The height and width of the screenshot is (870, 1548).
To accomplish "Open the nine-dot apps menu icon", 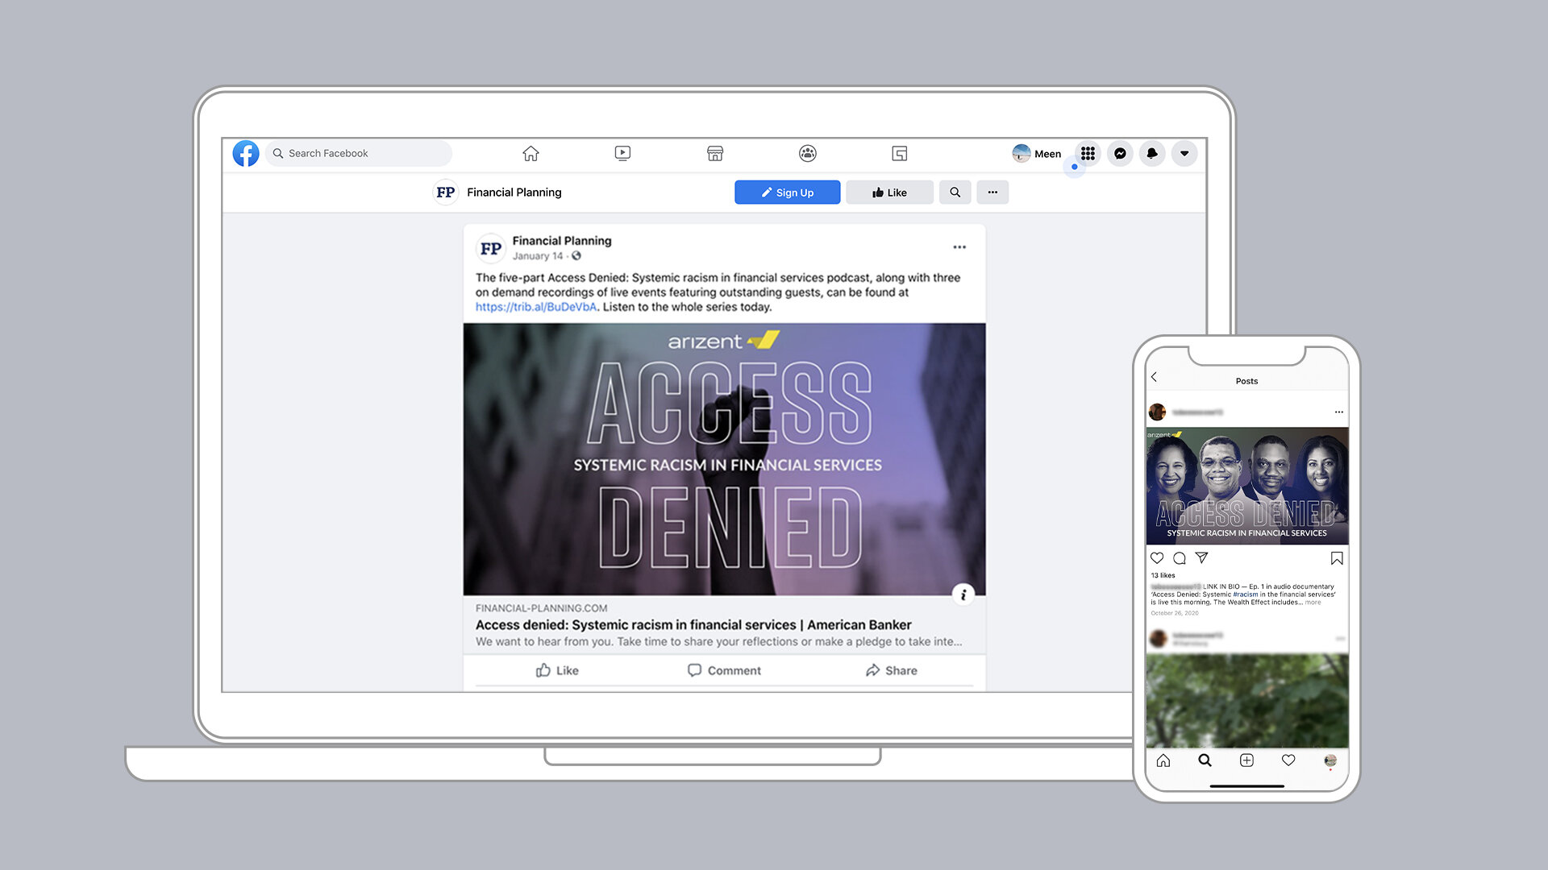I will click(x=1088, y=153).
